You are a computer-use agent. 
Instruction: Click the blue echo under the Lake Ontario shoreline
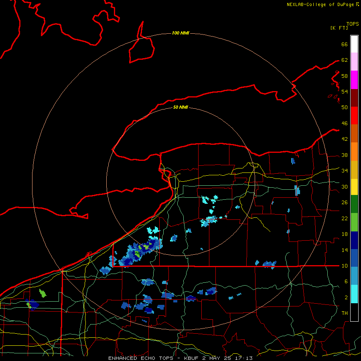coord(293,161)
